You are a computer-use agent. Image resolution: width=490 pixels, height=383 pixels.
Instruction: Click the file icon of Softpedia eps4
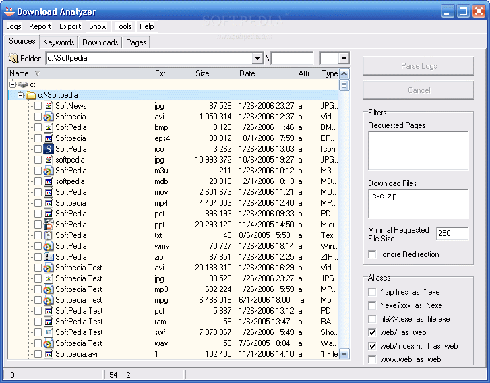click(48, 138)
